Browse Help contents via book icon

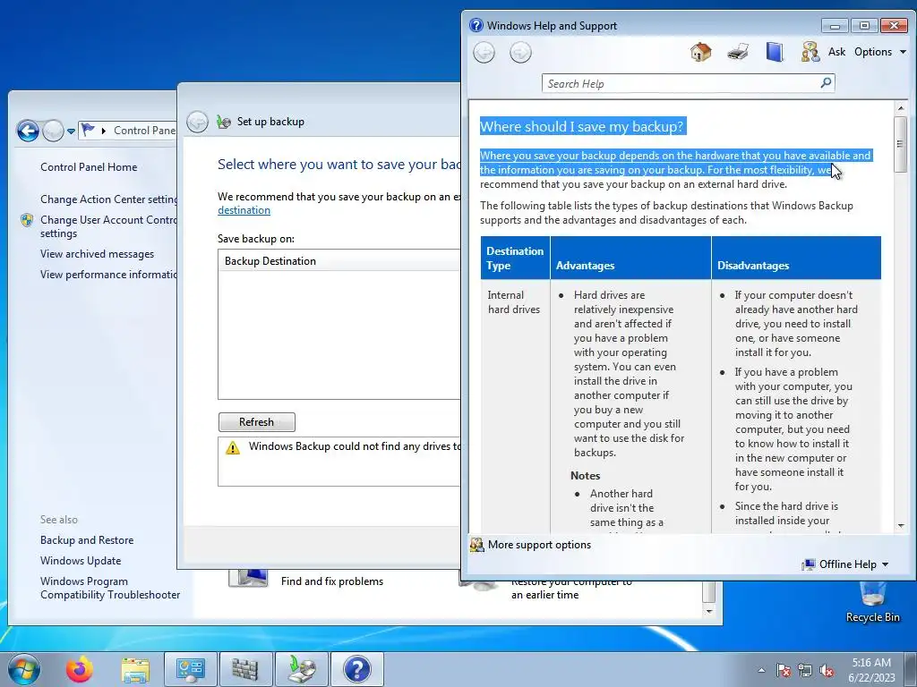(775, 52)
